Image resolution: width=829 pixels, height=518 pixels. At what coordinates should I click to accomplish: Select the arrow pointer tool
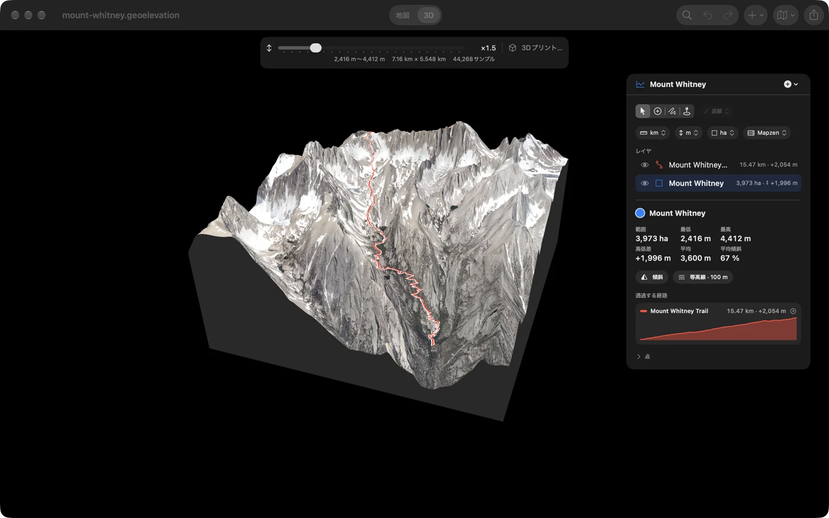[642, 111]
